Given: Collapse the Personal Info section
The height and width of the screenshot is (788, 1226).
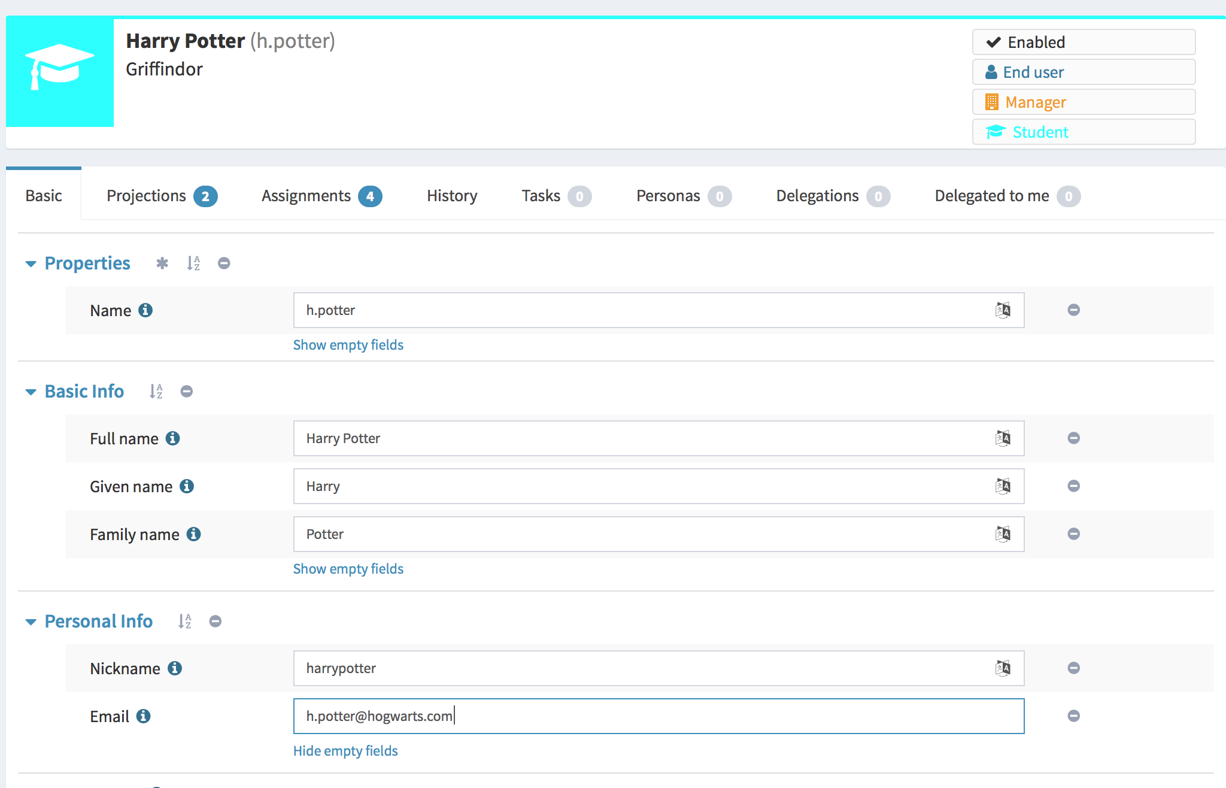Looking at the screenshot, I should [31, 622].
